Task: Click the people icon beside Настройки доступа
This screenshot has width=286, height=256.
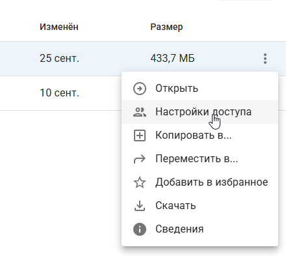Action: pos(140,112)
